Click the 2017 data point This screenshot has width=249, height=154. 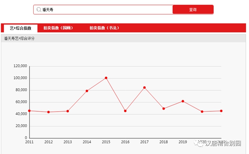tap(144, 88)
